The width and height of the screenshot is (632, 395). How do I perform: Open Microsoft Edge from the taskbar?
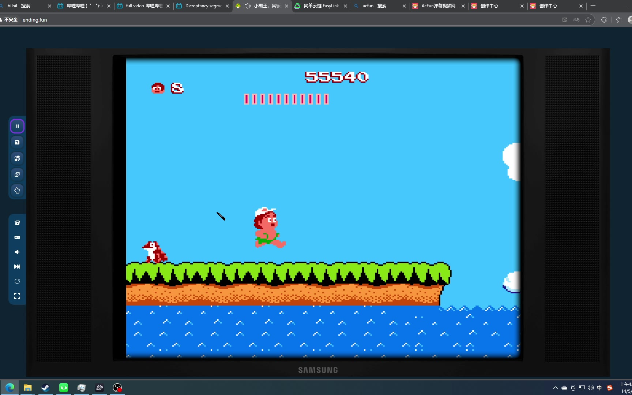point(10,388)
